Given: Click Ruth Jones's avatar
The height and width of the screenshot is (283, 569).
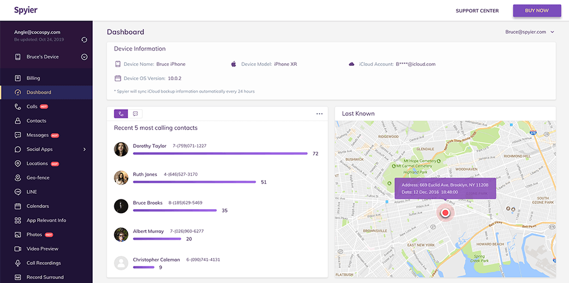Looking at the screenshot, I should click(x=121, y=177).
